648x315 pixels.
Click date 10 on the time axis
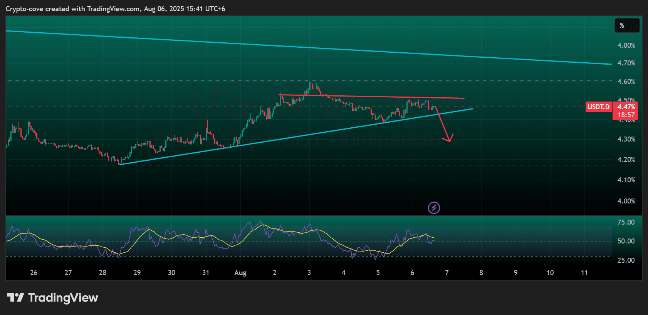click(550, 273)
